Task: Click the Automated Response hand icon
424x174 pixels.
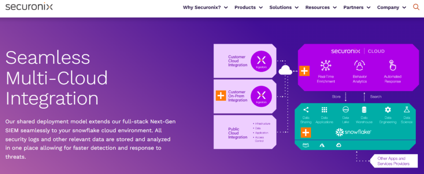Action: (x=392, y=66)
